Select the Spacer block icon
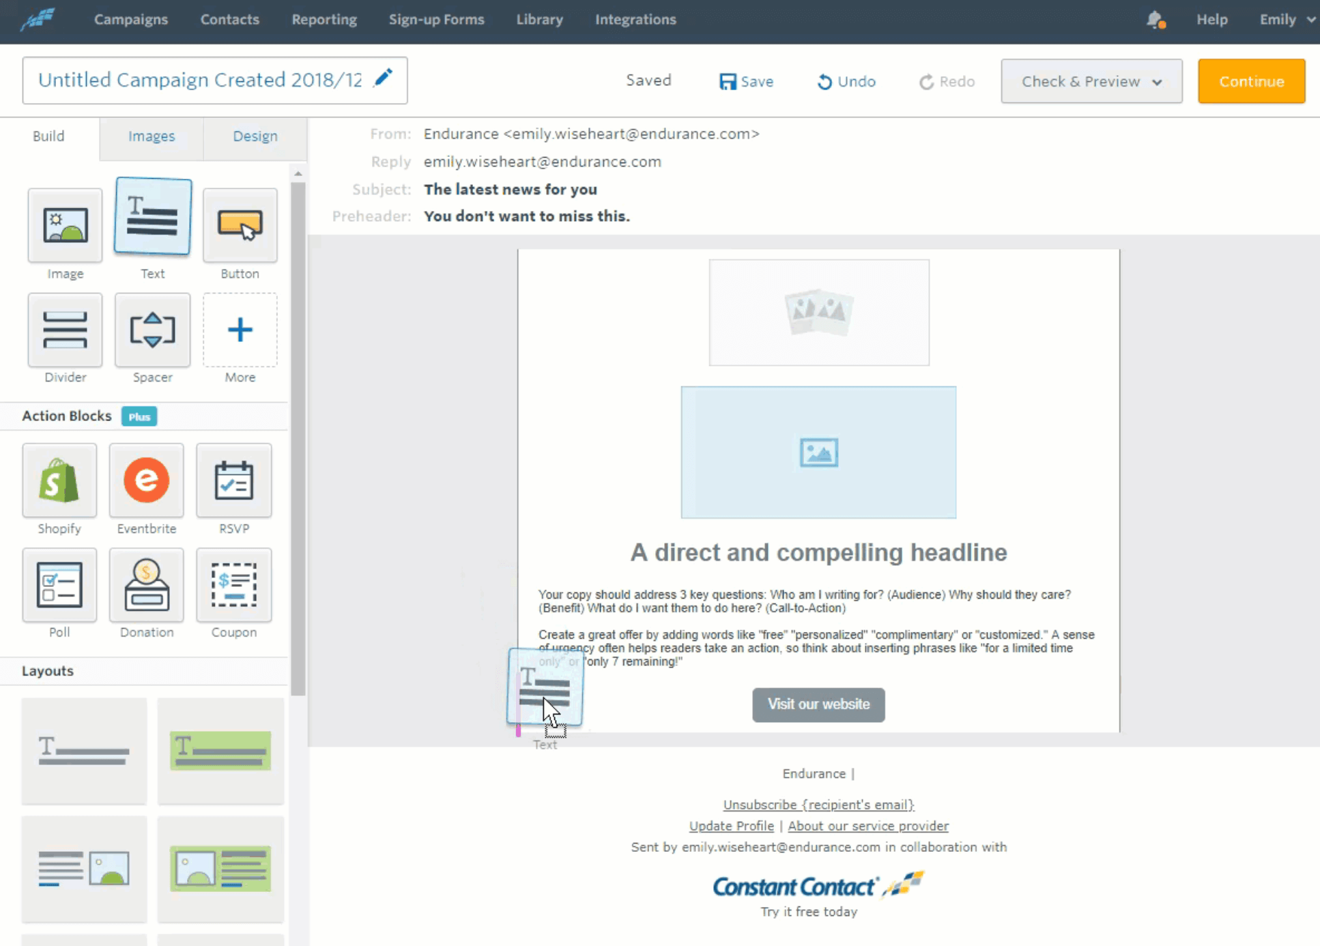1320x946 pixels. (152, 330)
